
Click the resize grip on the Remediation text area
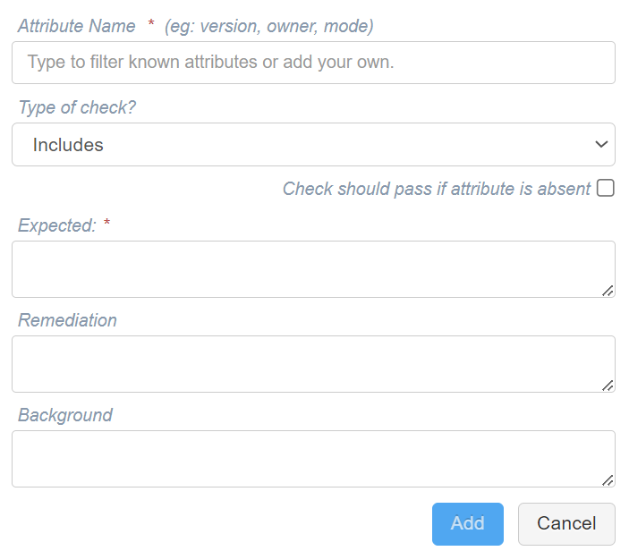pyautogui.click(x=608, y=386)
